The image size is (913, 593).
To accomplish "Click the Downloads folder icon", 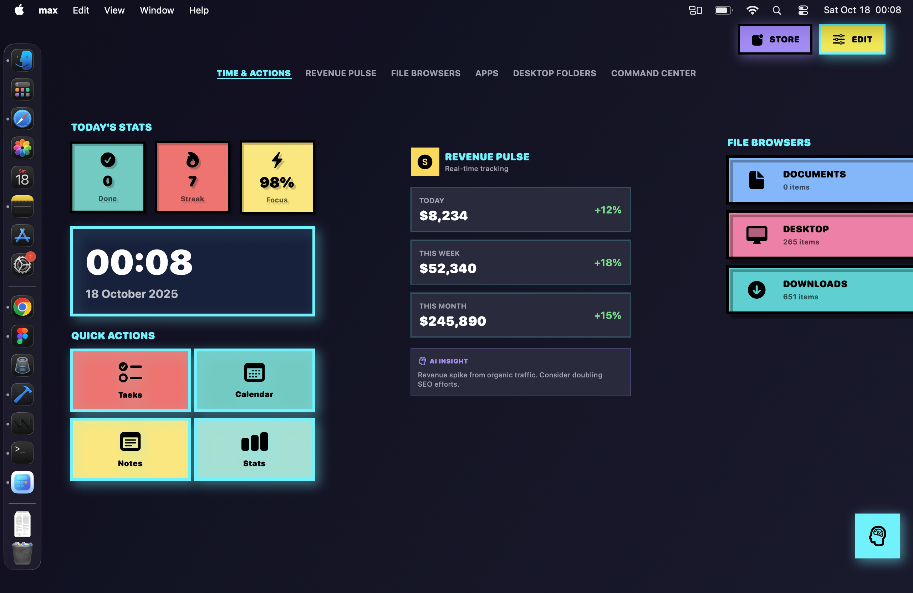I will coord(756,290).
